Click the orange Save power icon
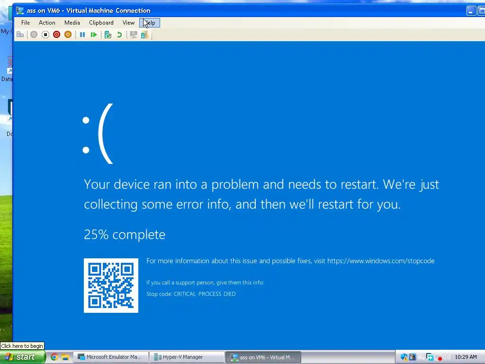This screenshot has height=364, width=485. (68, 34)
